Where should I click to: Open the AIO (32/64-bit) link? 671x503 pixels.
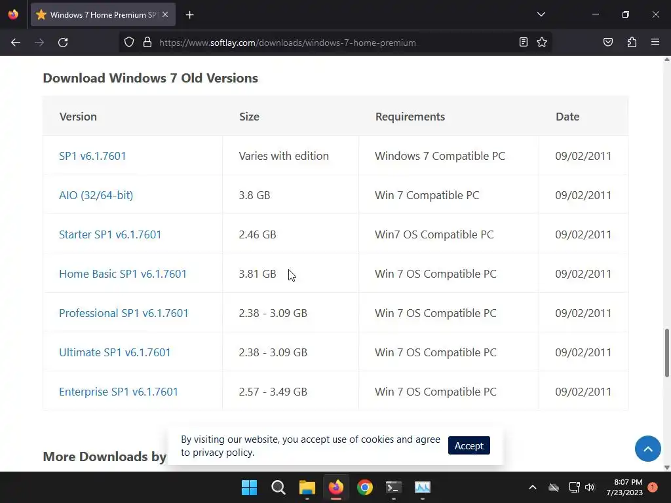click(x=96, y=195)
